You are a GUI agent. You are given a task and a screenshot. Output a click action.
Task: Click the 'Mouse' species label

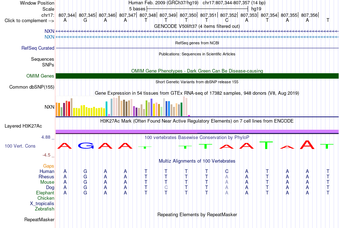pos(47,182)
